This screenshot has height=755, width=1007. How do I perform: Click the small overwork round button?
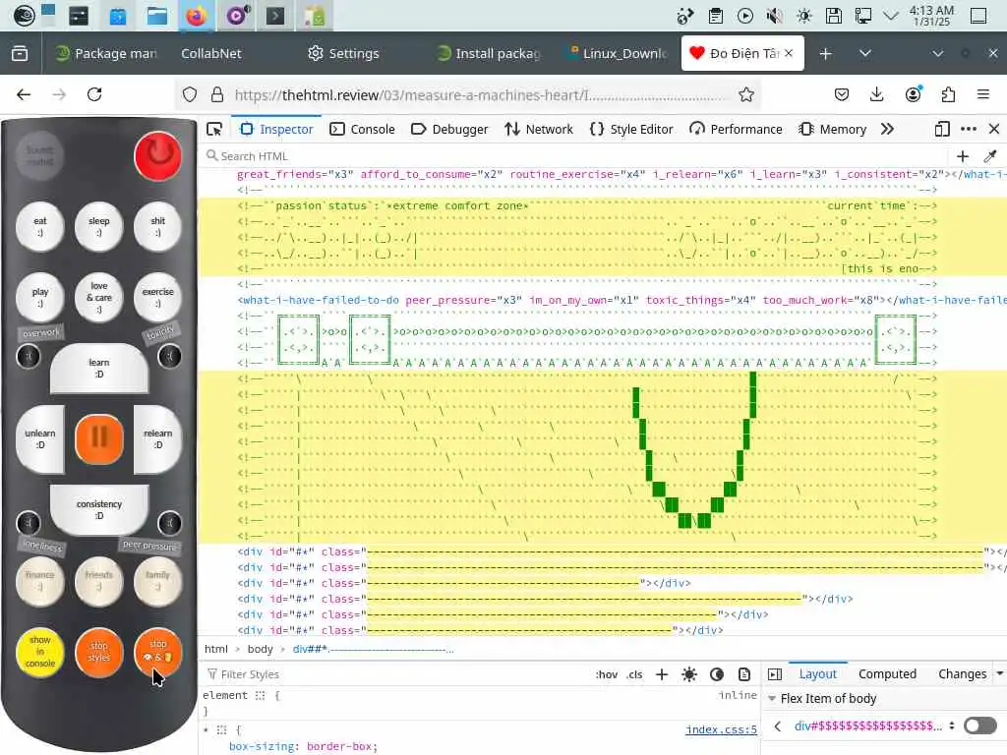click(x=29, y=356)
